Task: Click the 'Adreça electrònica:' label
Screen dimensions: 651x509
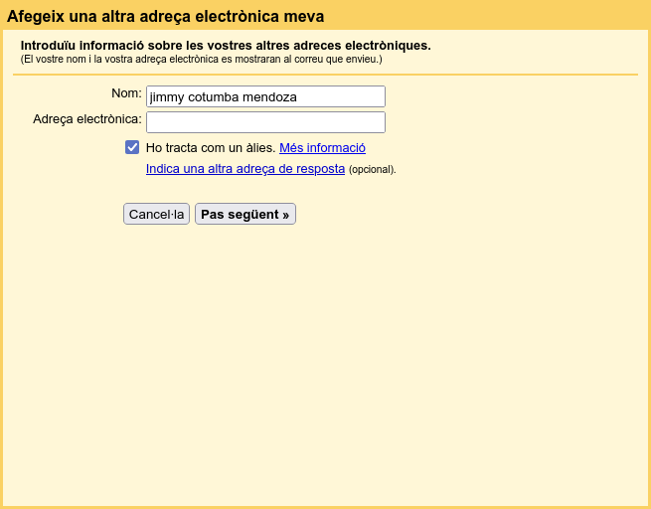Action: tap(87, 119)
